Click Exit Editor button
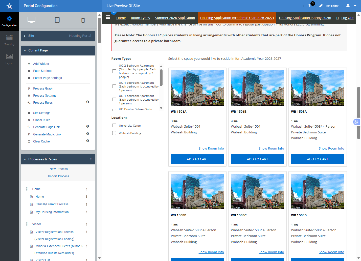The height and width of the screenshot is (261, 361). pos(329,6)
